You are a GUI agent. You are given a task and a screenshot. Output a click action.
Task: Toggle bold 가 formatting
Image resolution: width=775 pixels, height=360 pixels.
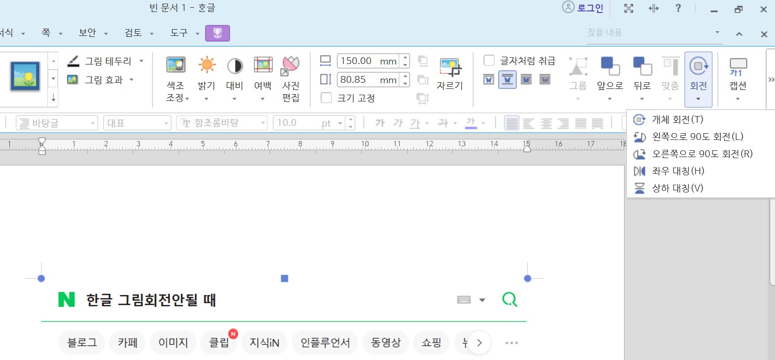point(380,123)
